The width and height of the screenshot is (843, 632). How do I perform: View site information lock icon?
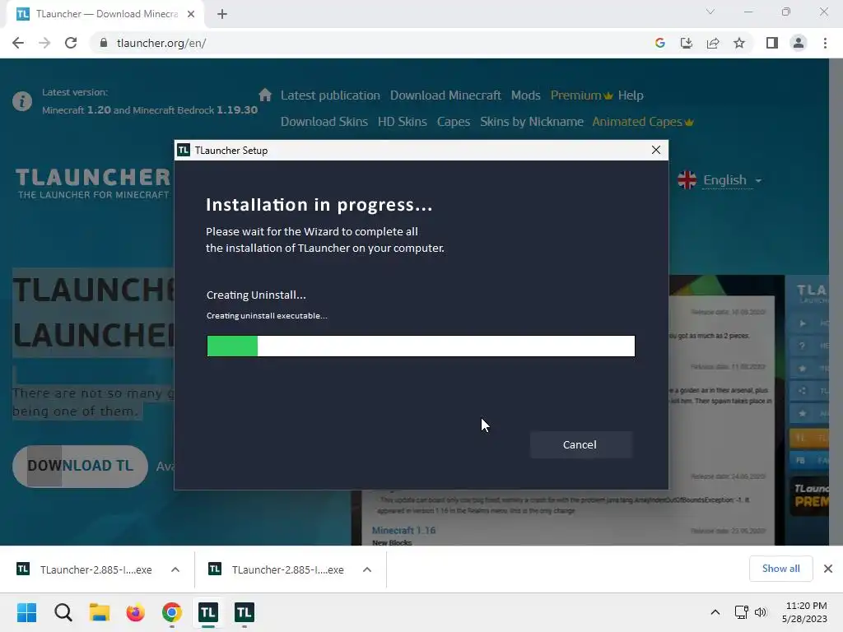pyautogui.click(x=104, y=43)
